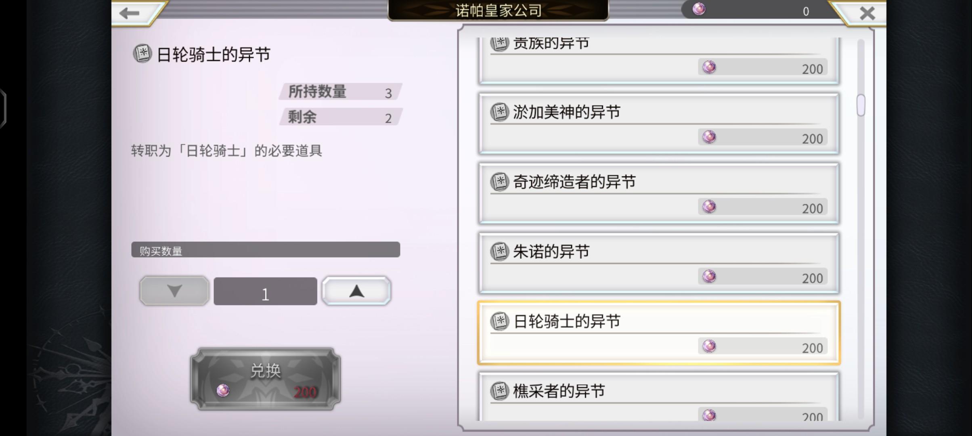
Task: Go back using the left arrow icon
Action: pos(130,13)
